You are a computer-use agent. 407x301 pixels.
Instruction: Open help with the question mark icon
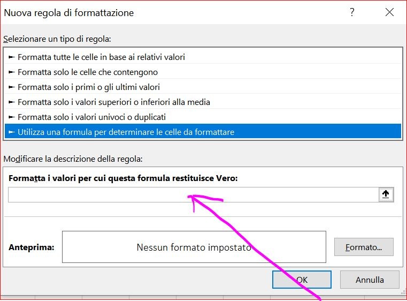tap(352, 12)
